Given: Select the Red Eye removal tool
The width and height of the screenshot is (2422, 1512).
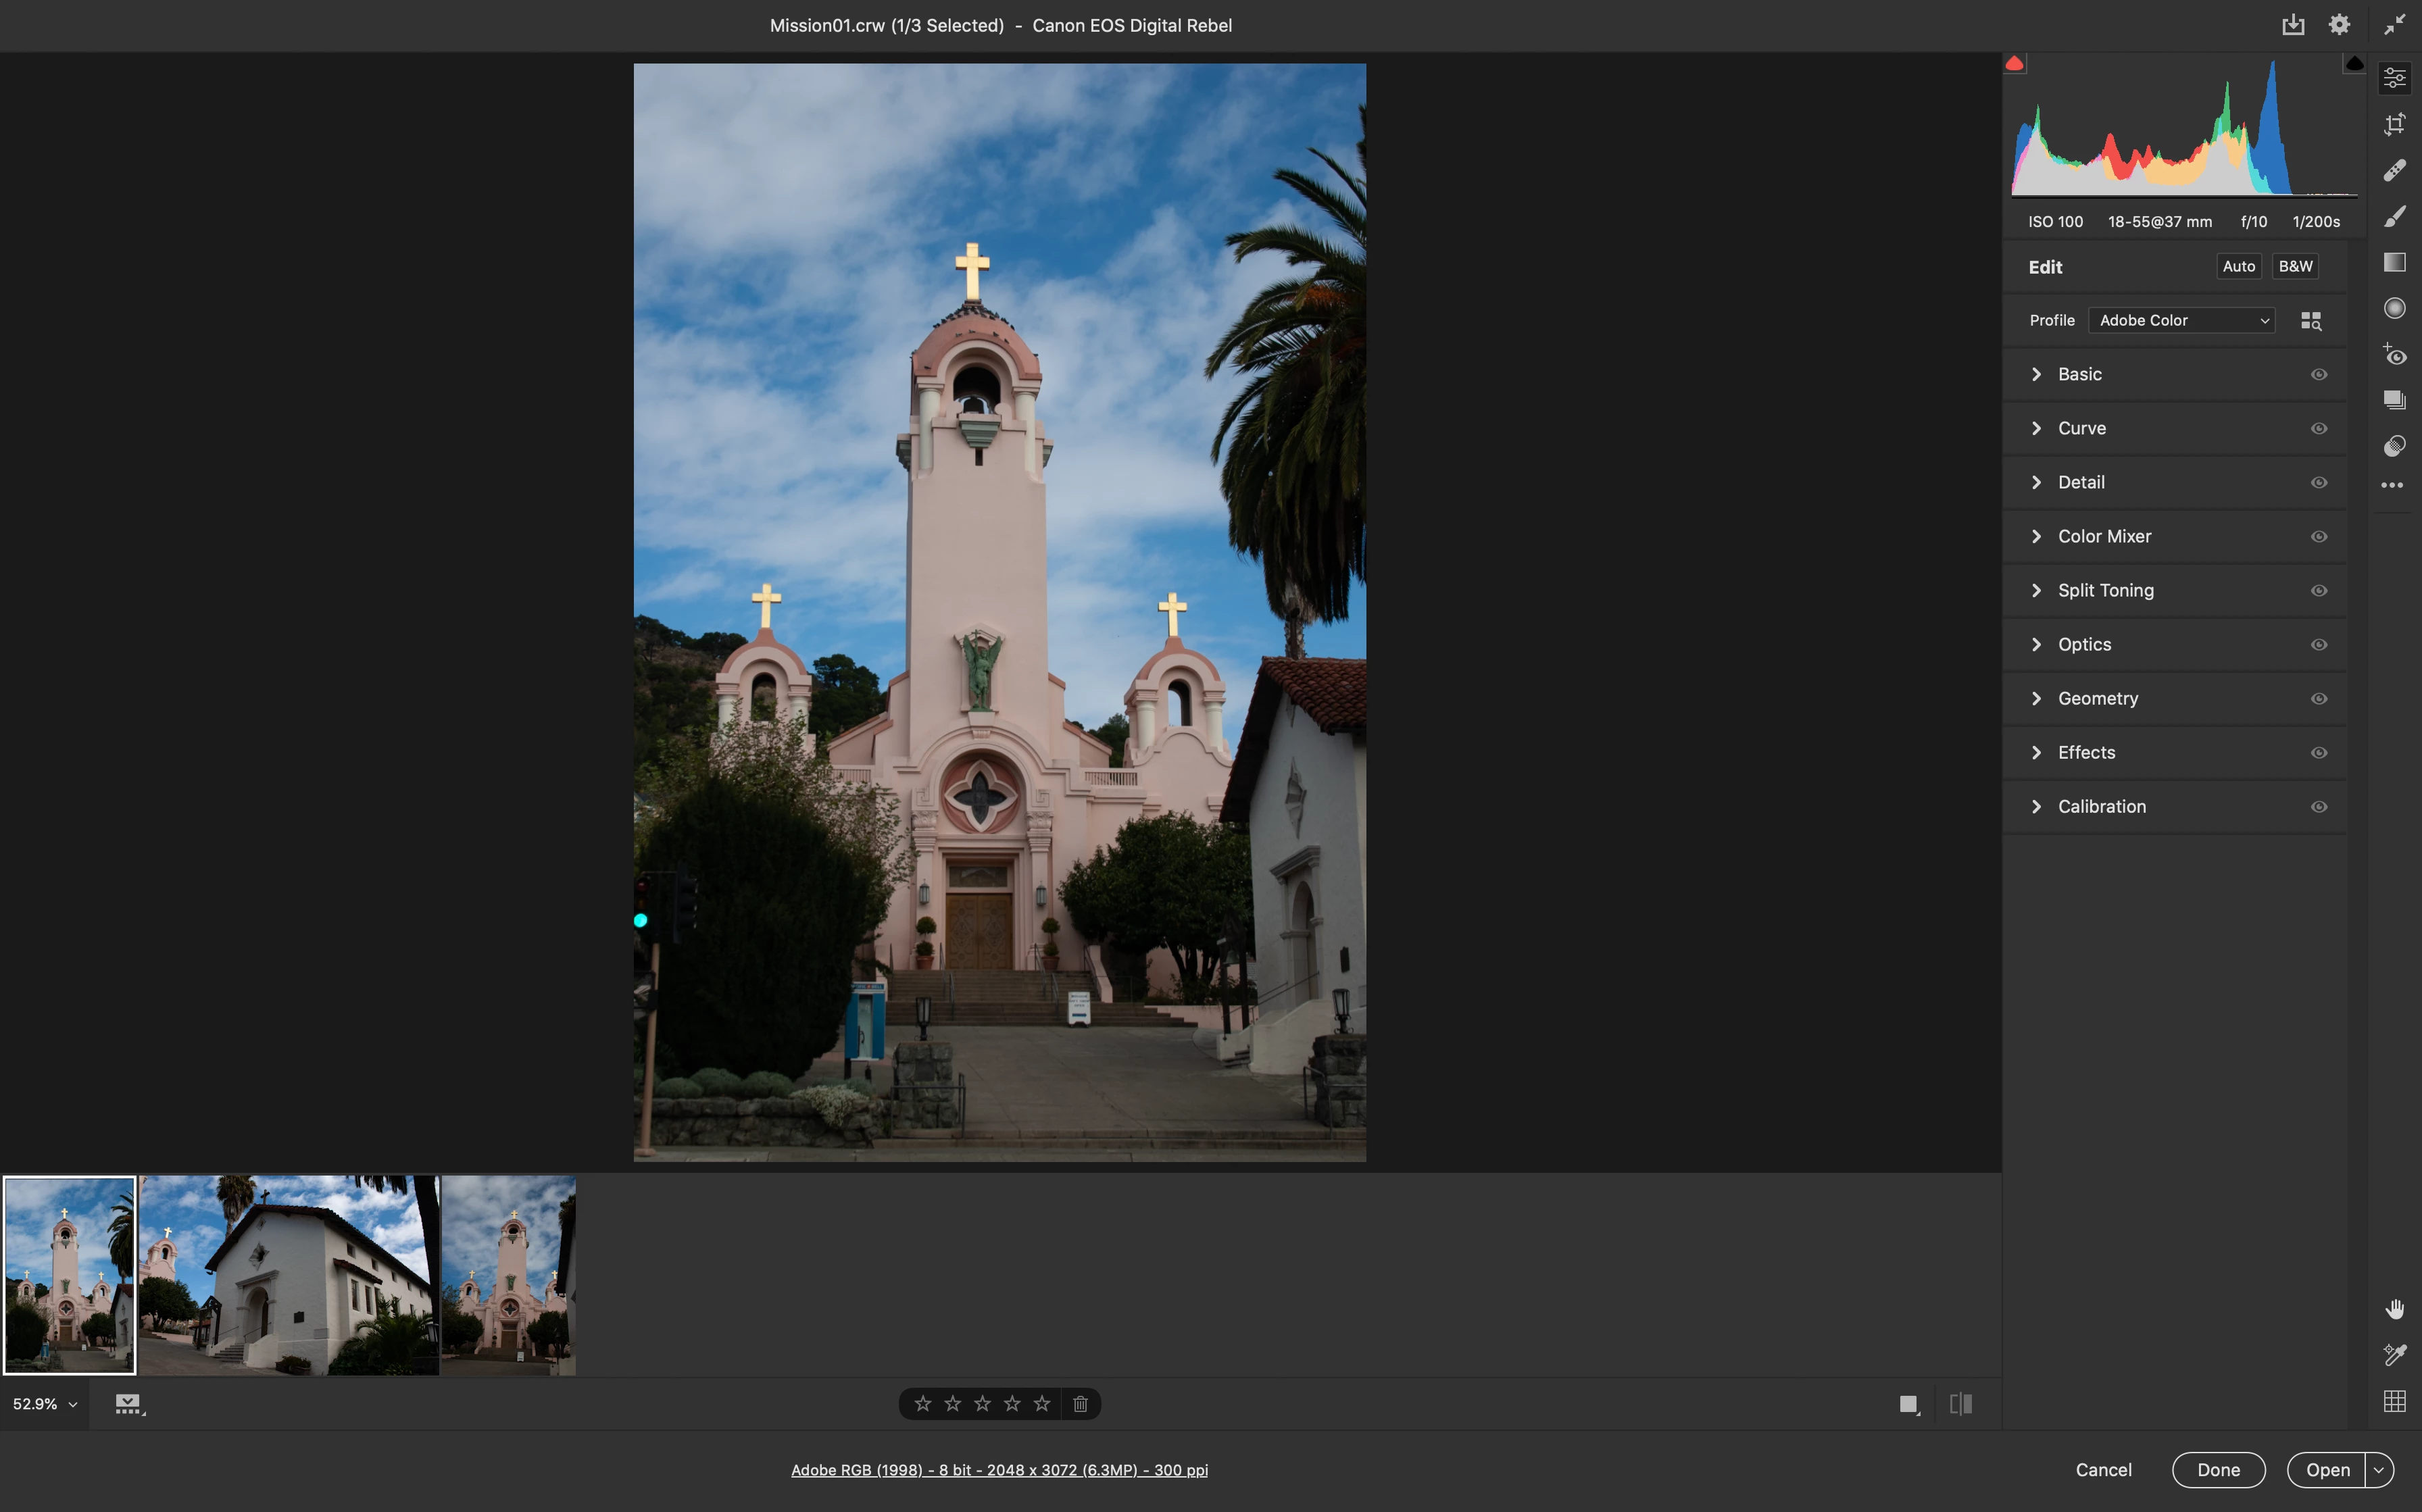Looking at the screenshot, I should pos(2394,354).
